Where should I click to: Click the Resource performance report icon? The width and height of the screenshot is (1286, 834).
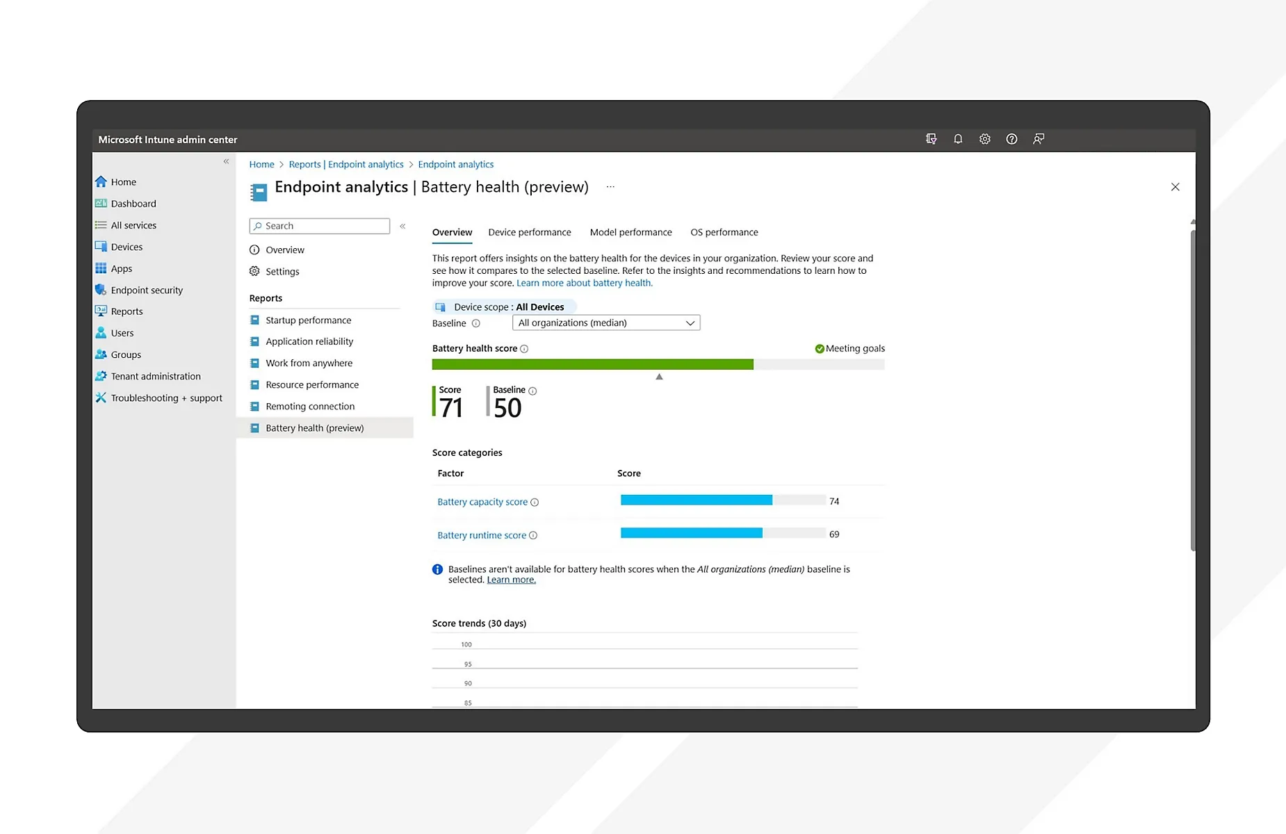[x=254, y=385]
